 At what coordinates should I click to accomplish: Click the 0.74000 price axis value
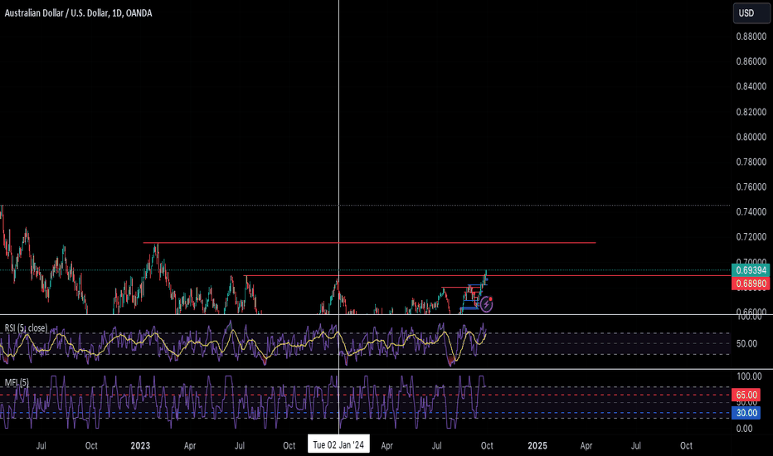click(x=751, y=212)
